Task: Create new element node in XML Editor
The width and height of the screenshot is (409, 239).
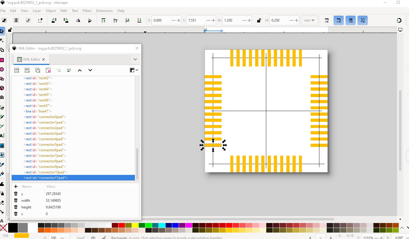Action: [x=17, y=70]
